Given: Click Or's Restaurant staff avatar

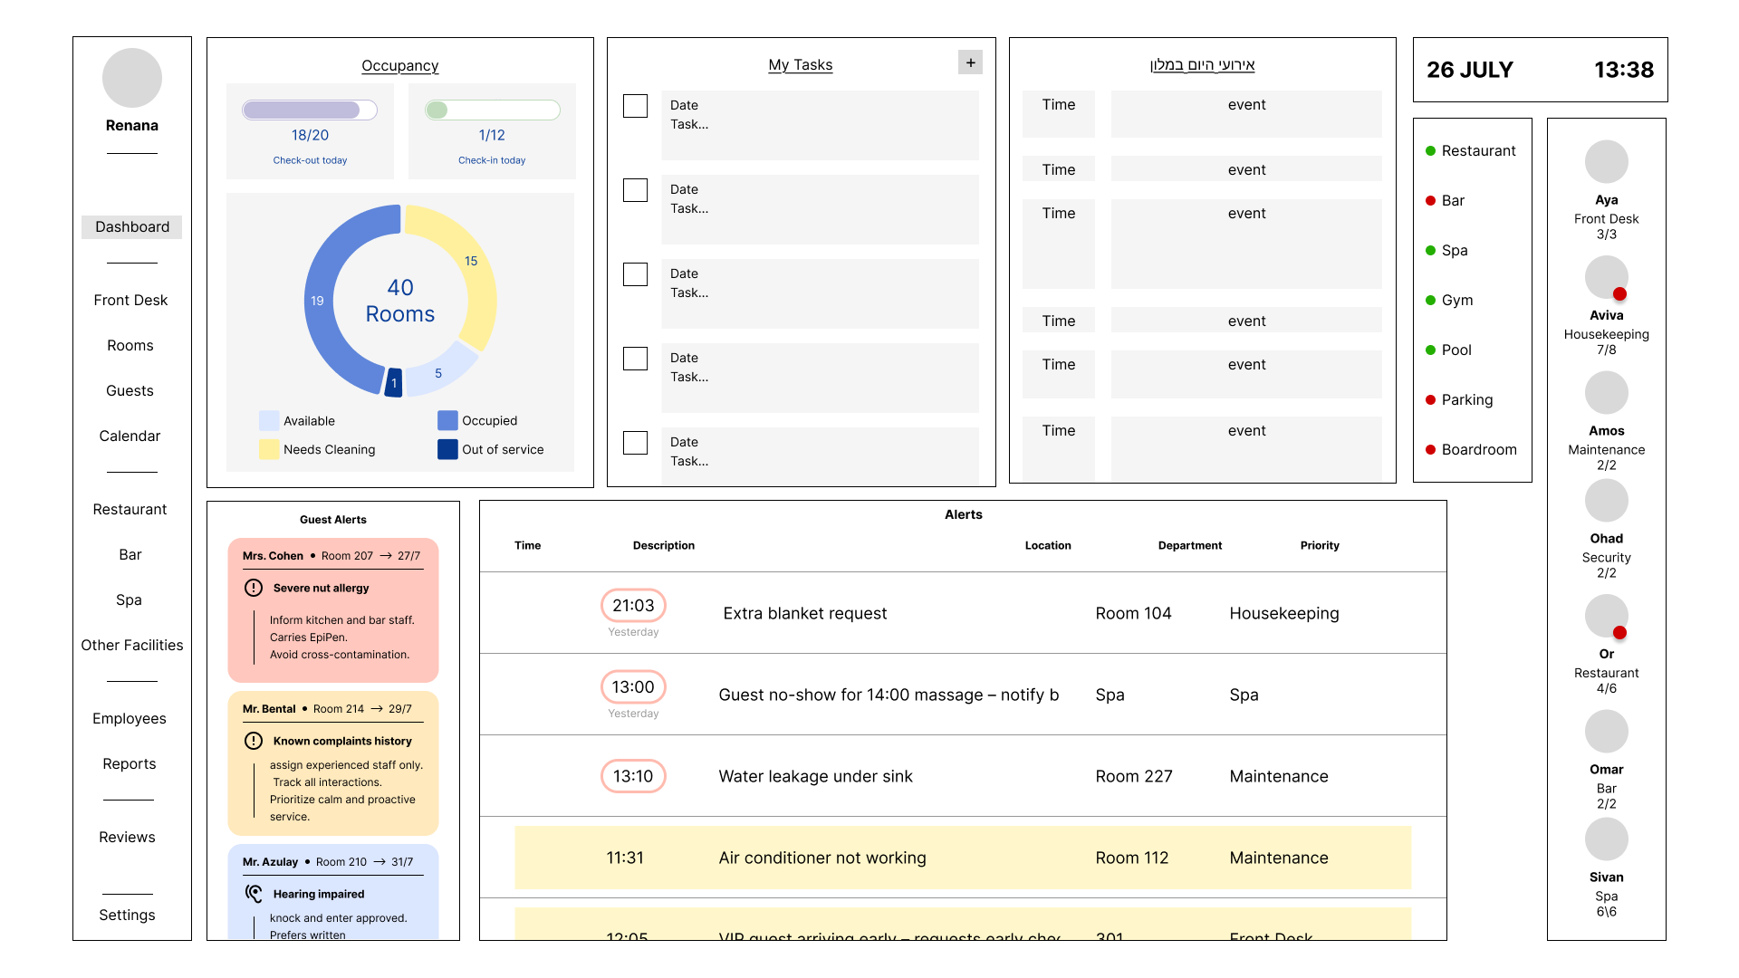Looking at the screenshot, I should pos(1606,616).
